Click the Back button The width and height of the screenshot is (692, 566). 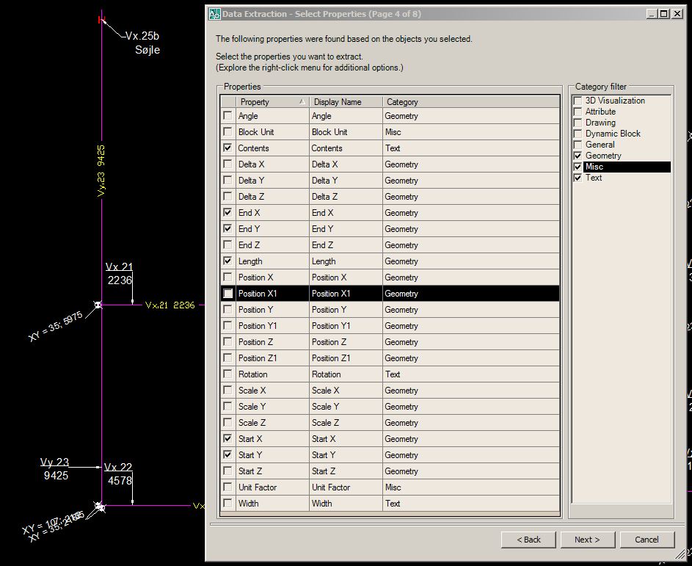click(x=528, y=539)
